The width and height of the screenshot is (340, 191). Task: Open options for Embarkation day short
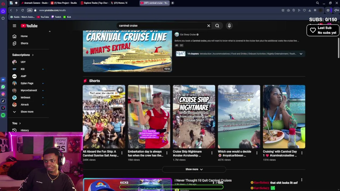(167, 153)
